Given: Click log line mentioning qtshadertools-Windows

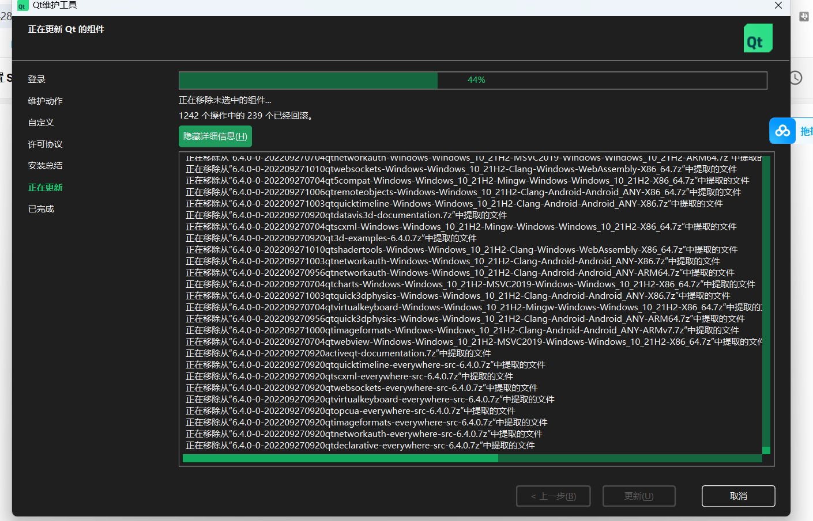Looking at the screenshot, I should point(462,250).
